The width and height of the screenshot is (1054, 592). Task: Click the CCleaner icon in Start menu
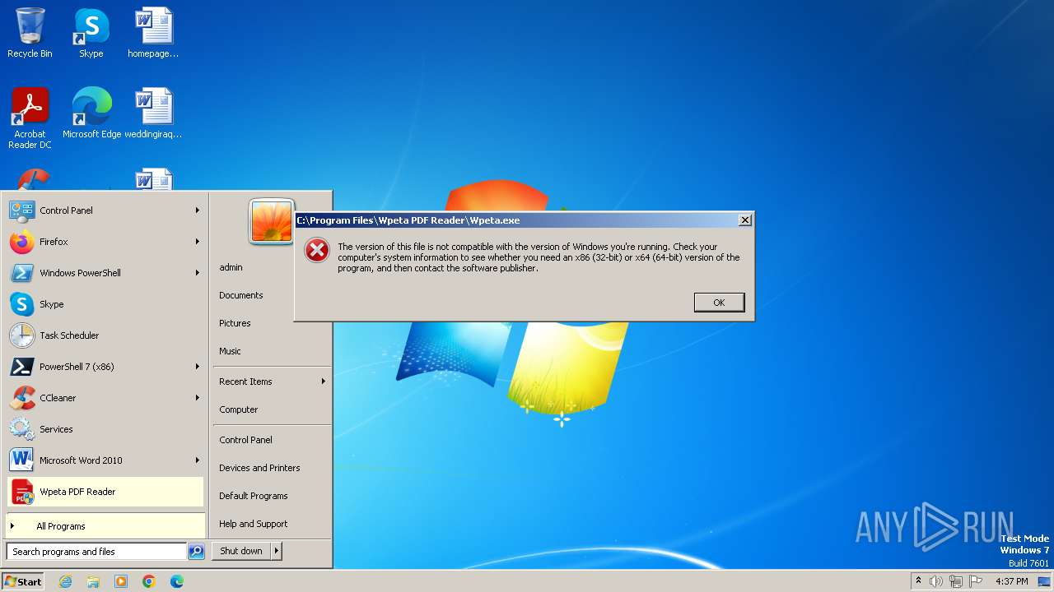pyautogui.click(x=21, y=398)
